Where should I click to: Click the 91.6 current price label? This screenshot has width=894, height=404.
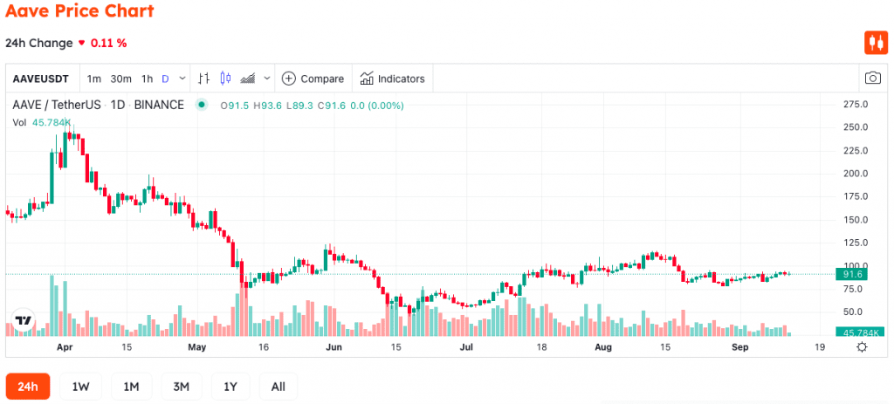pyautogui.click(x=851, y=275)
